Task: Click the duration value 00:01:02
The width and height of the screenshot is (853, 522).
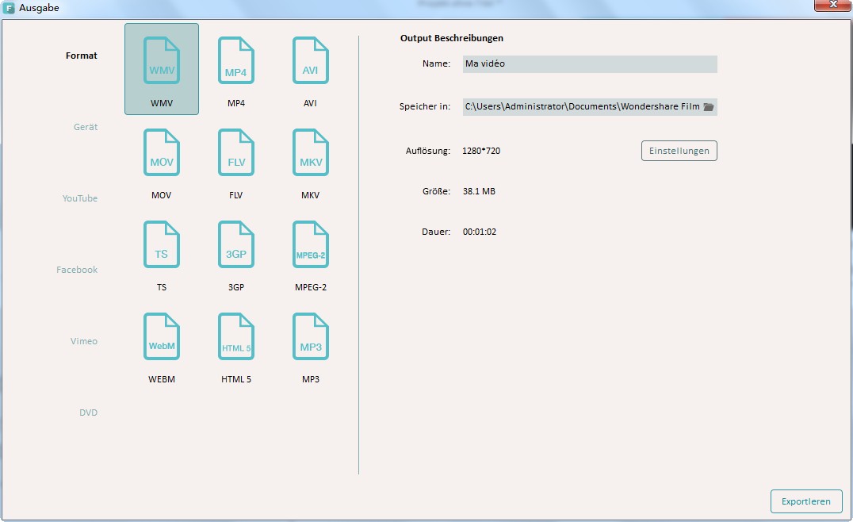Action: pyautogui.click(x=480, y=232)
